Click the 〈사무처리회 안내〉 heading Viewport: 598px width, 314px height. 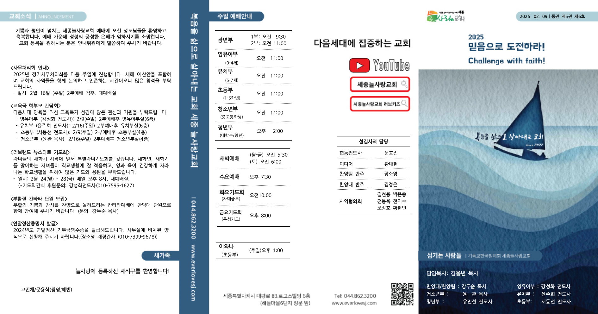pos(30,68)
